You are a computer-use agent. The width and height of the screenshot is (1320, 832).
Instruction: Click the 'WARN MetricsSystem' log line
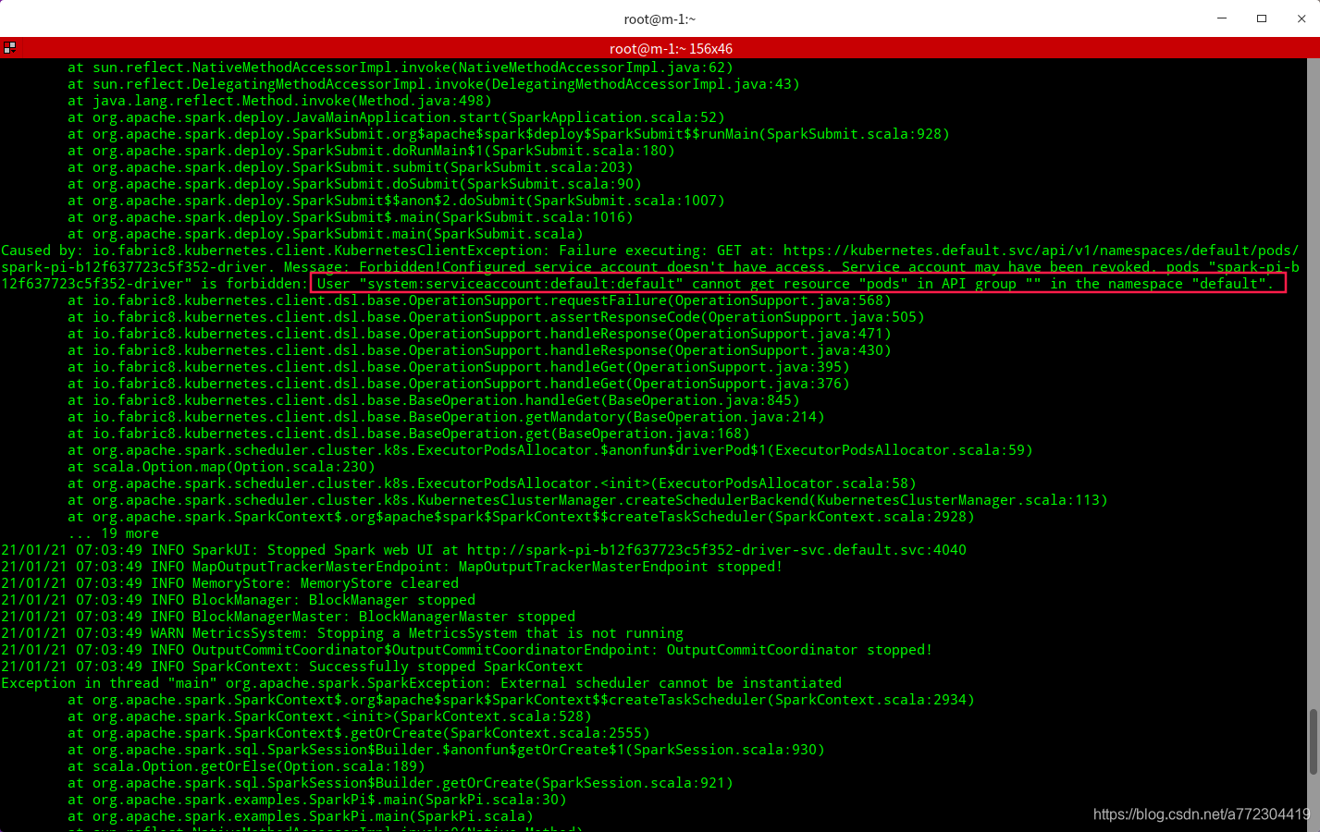pos(342,633)
